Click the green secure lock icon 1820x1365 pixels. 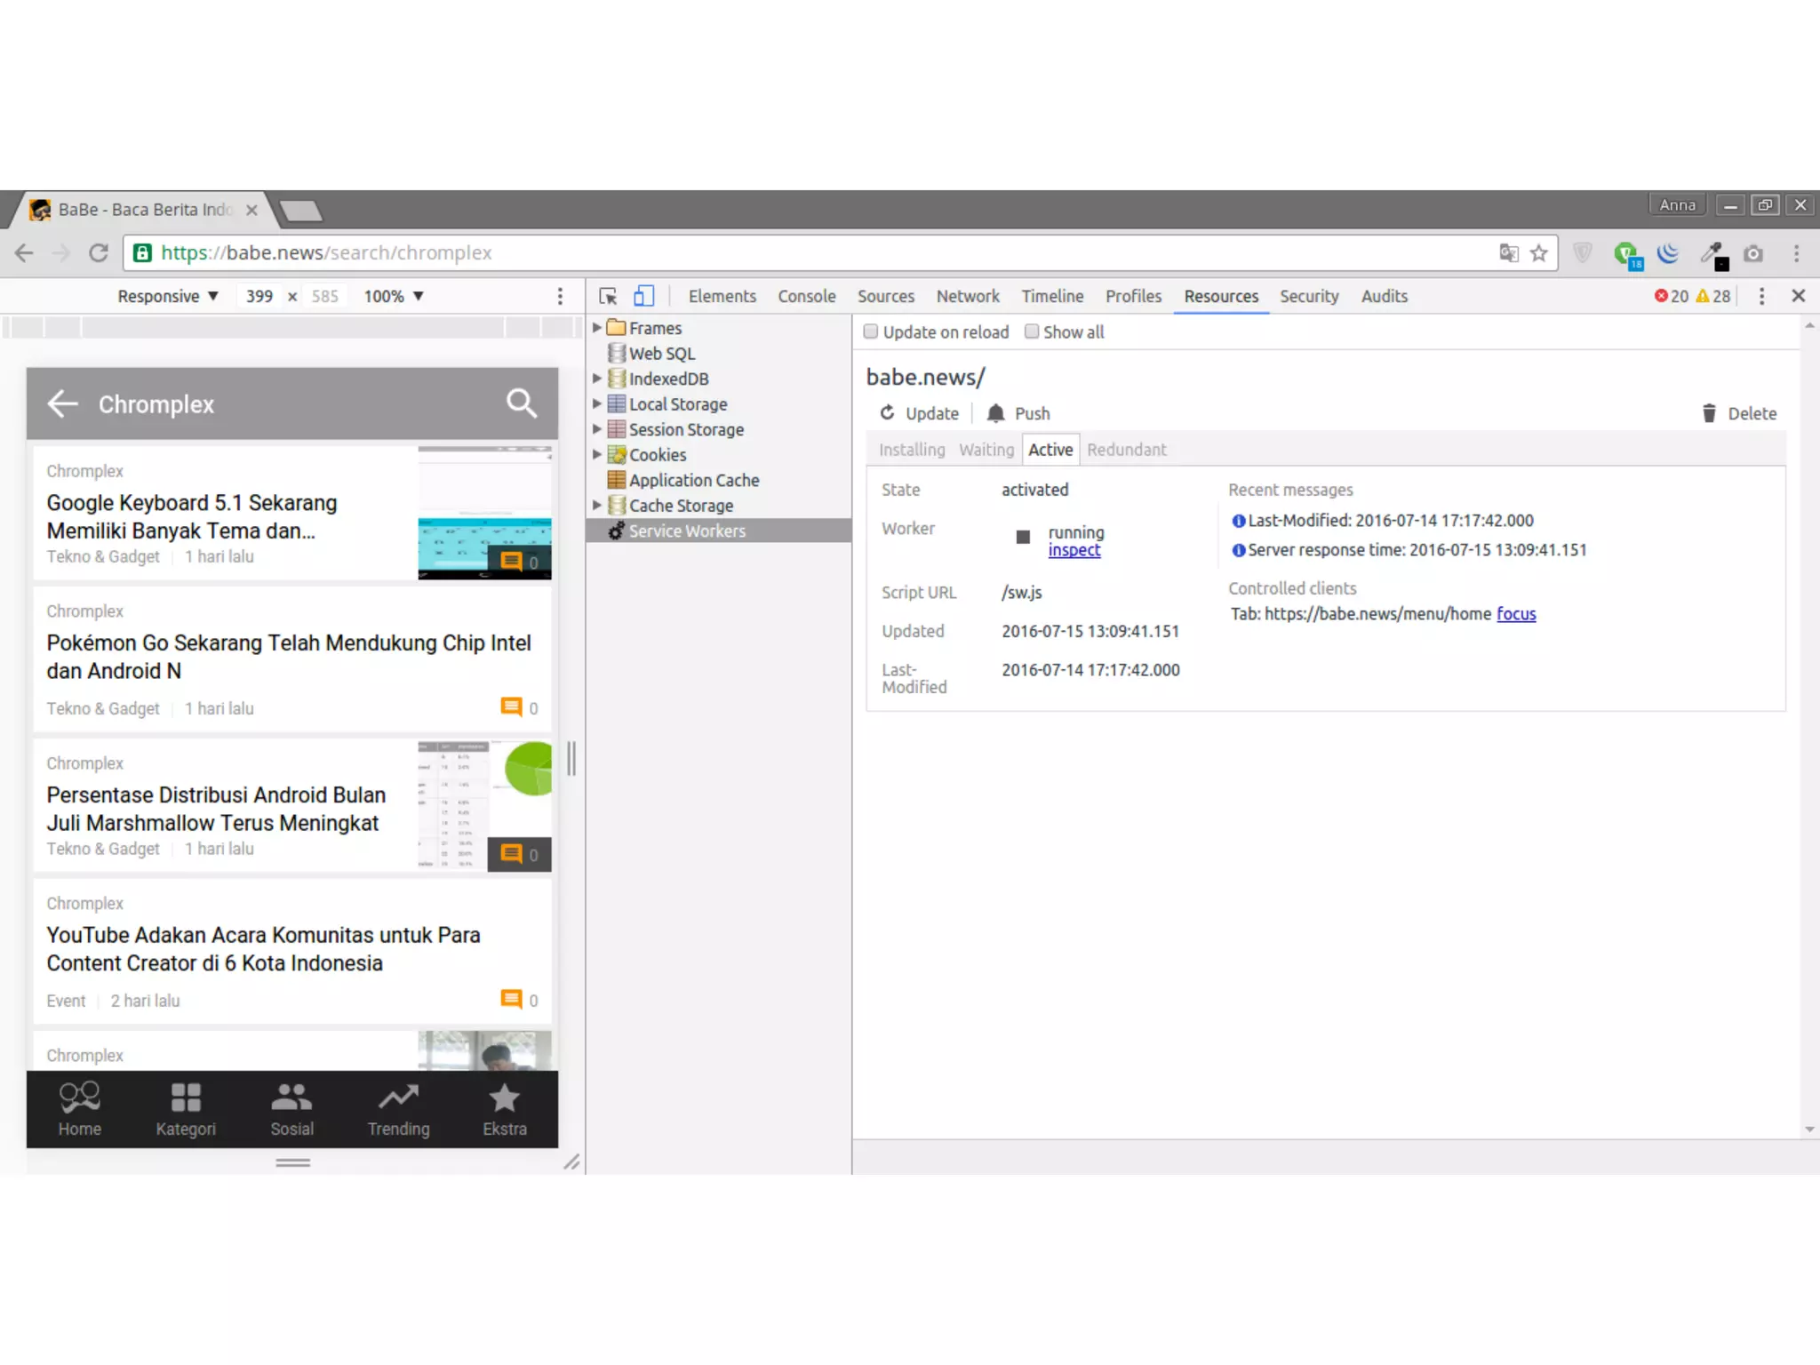142,253
